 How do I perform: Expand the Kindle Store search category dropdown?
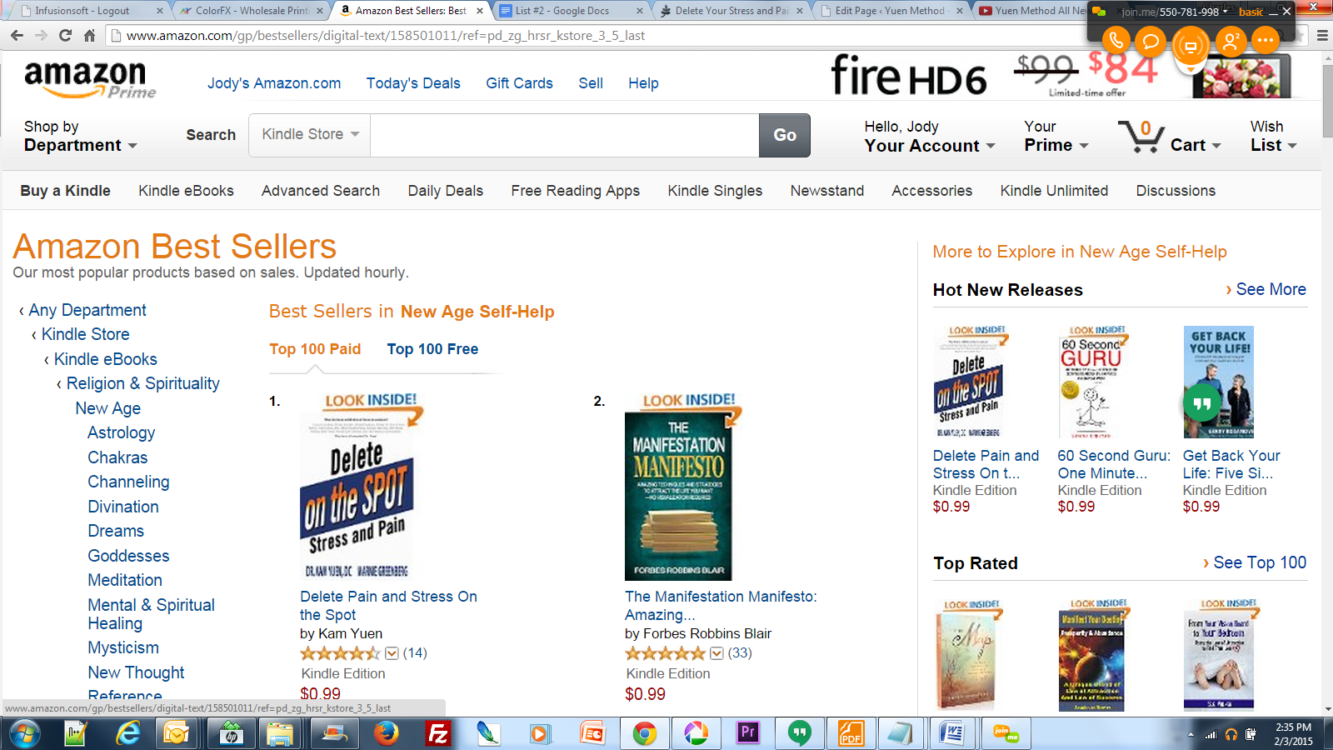[x=310, y=135]
